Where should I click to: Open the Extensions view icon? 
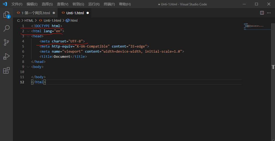pyautogui.click(x=6, y=70)
